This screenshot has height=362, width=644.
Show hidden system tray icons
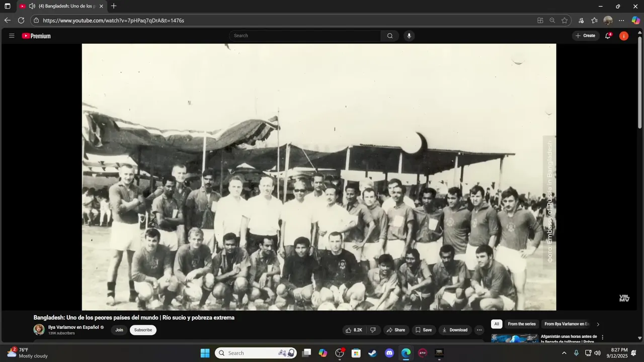564,353
